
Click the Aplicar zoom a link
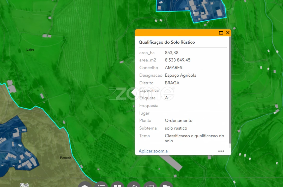coord(153,151)
